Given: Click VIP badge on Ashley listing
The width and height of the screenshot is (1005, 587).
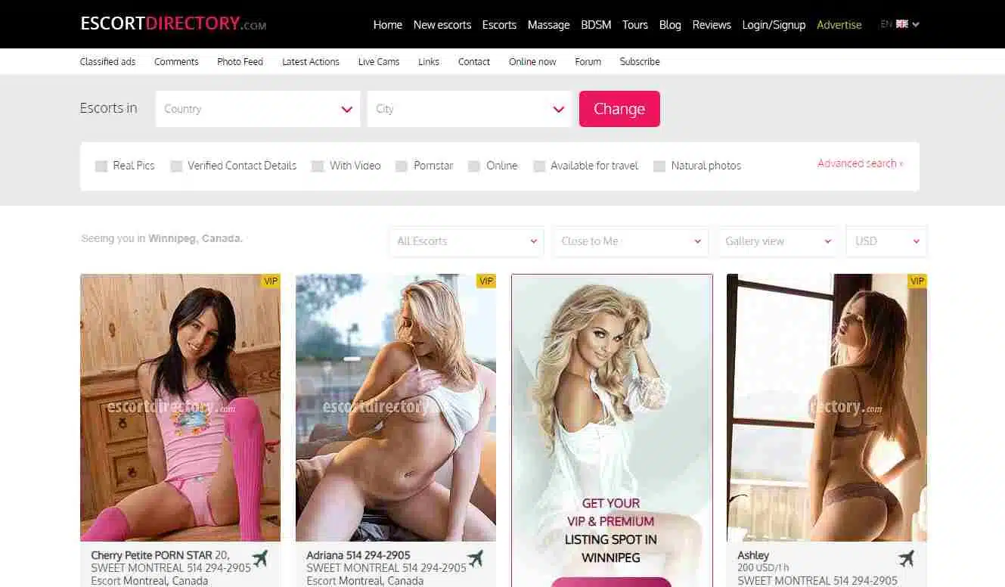Looking at the screenshot, I should click(917, 281).
